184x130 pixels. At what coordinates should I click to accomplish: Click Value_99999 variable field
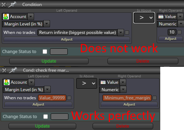pyautogui.click(x=52, y=98)
